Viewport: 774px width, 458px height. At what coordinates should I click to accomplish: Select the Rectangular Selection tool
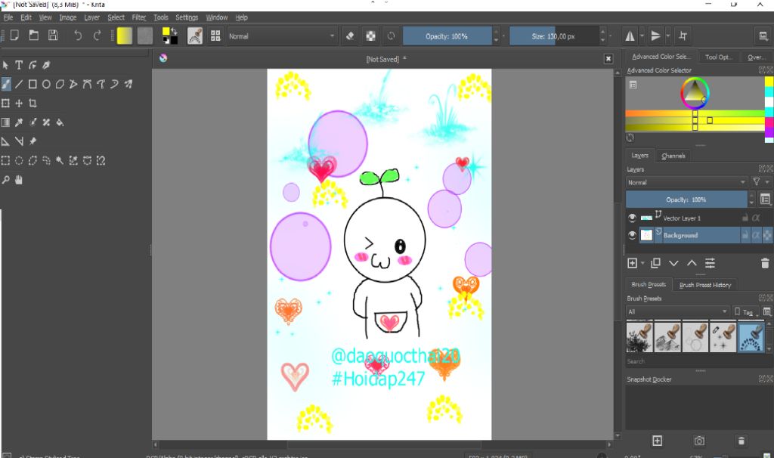click(5, 160)
